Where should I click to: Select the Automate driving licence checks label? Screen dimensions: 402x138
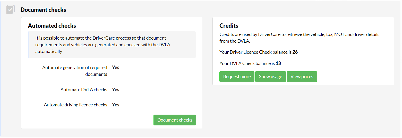click(x=75, y=105)
